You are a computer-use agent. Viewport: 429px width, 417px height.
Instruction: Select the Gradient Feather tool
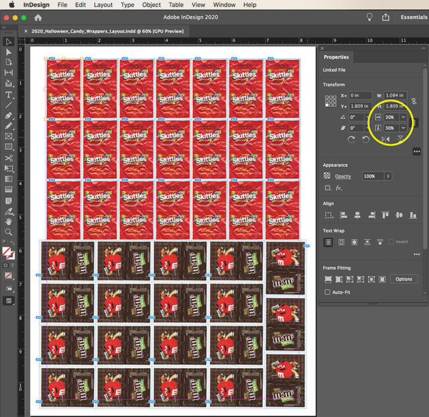[9, 189]
